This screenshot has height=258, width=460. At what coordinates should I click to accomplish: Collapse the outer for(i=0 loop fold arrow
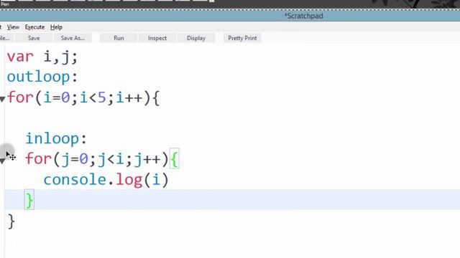pyautogui.click(x=3, y=100)
